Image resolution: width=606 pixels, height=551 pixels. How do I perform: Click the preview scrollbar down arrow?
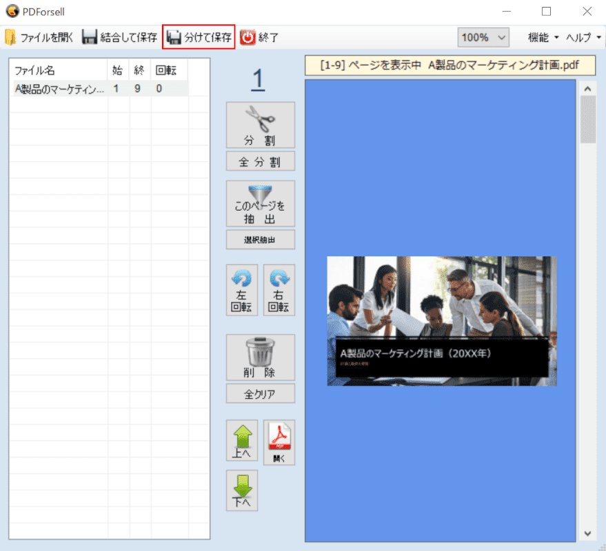click(x=588, y=534)
